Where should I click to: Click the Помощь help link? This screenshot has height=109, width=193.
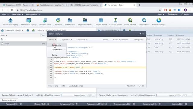point(173,15)
